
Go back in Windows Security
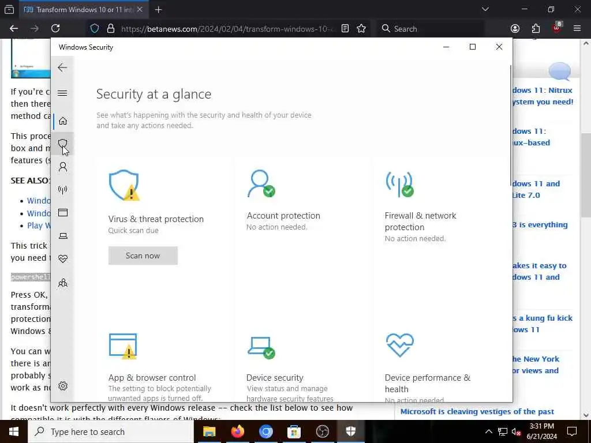pyautogui.click(x=62, y=68)
